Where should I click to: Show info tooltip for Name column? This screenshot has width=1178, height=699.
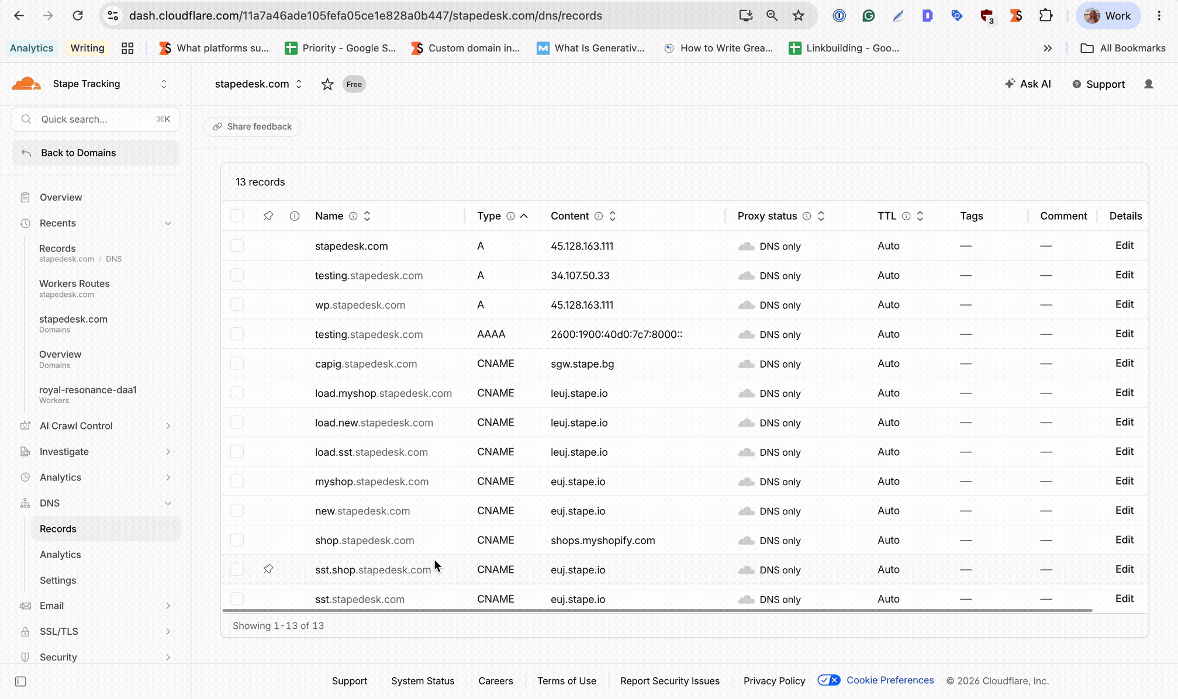click(x=353, y=216)
